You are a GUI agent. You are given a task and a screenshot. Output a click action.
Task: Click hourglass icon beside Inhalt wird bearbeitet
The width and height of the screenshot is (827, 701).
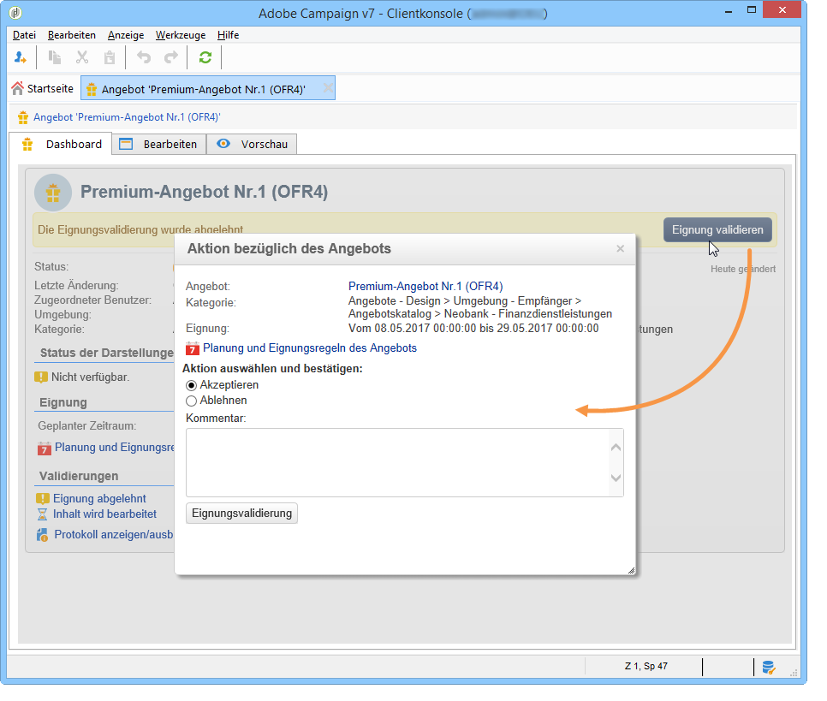click(x=42, y=514)
